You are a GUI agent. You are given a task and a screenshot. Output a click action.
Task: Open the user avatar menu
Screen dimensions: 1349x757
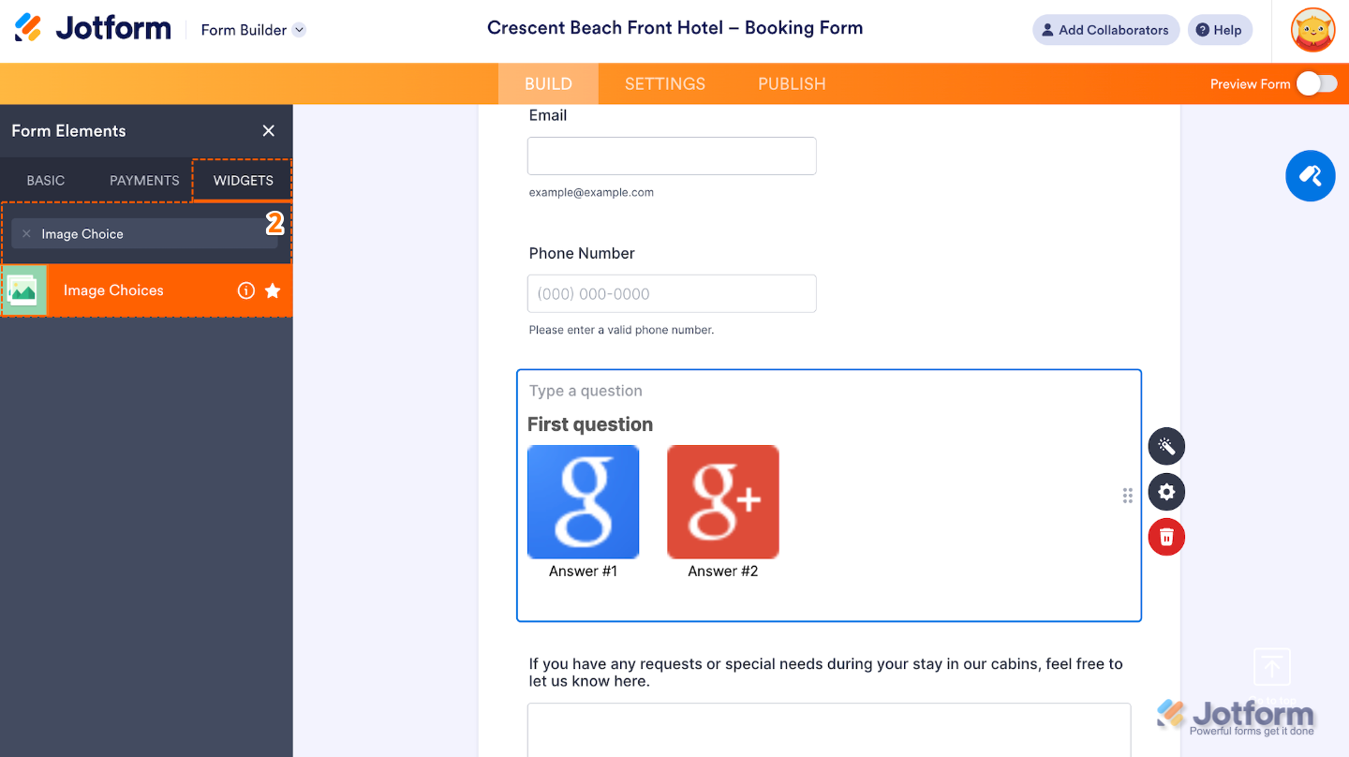[x=1312, y=30]
